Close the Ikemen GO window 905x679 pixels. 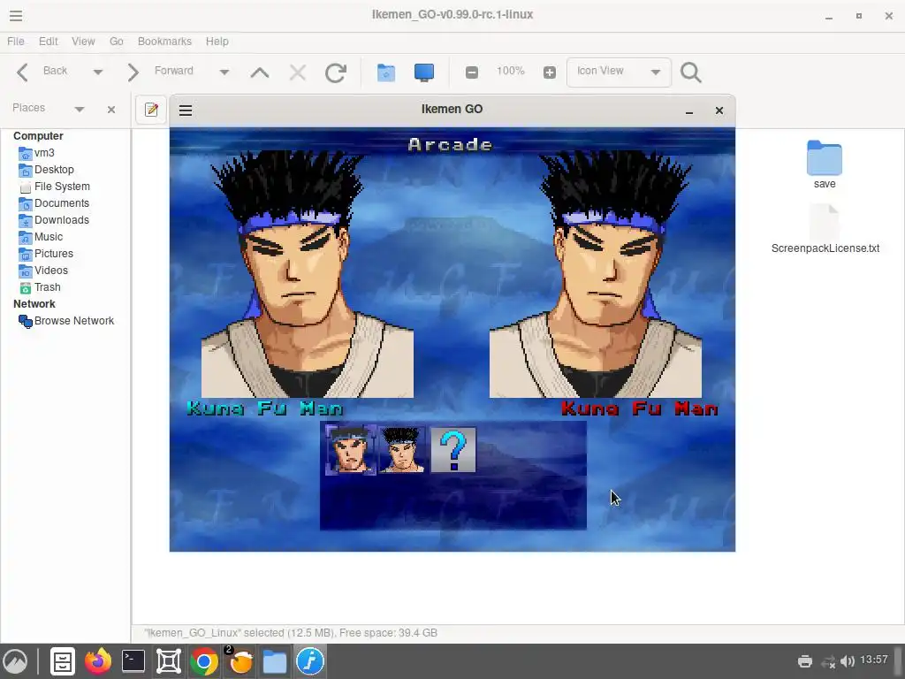(x=719, y=111)
